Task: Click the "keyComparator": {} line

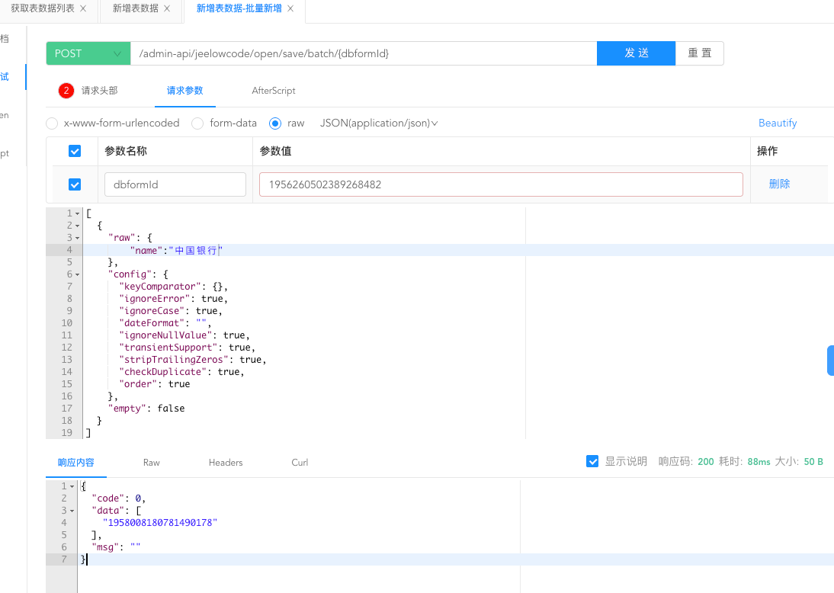Action: (173, 287)
